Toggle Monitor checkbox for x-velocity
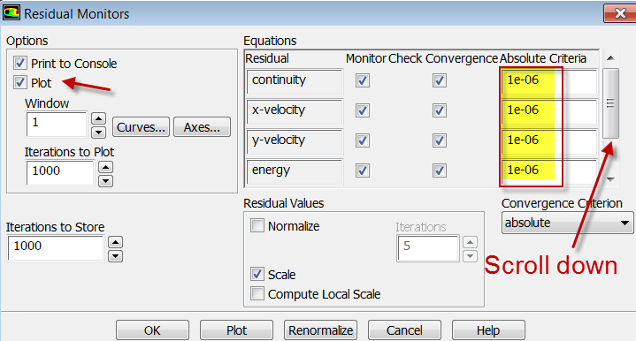The width and height of the screenshot is (636, 341). [362, 110]
